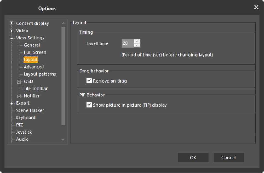
Task: Select General under View Settings
Action: 32,45
